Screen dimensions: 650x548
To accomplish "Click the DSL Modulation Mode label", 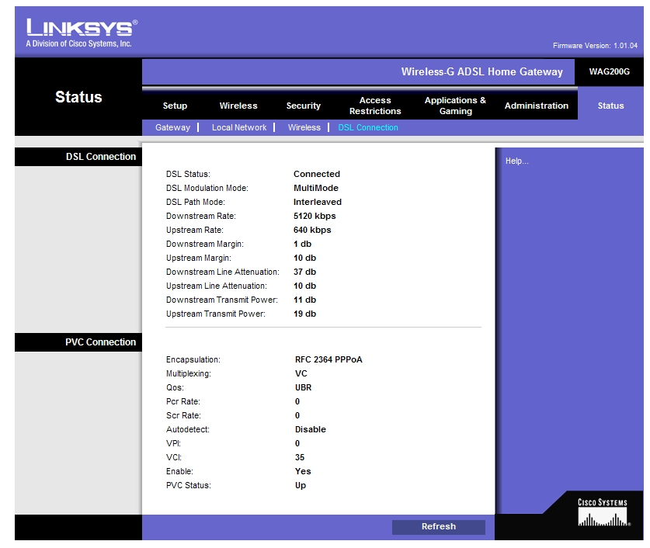I will click(x=207, y=188).
